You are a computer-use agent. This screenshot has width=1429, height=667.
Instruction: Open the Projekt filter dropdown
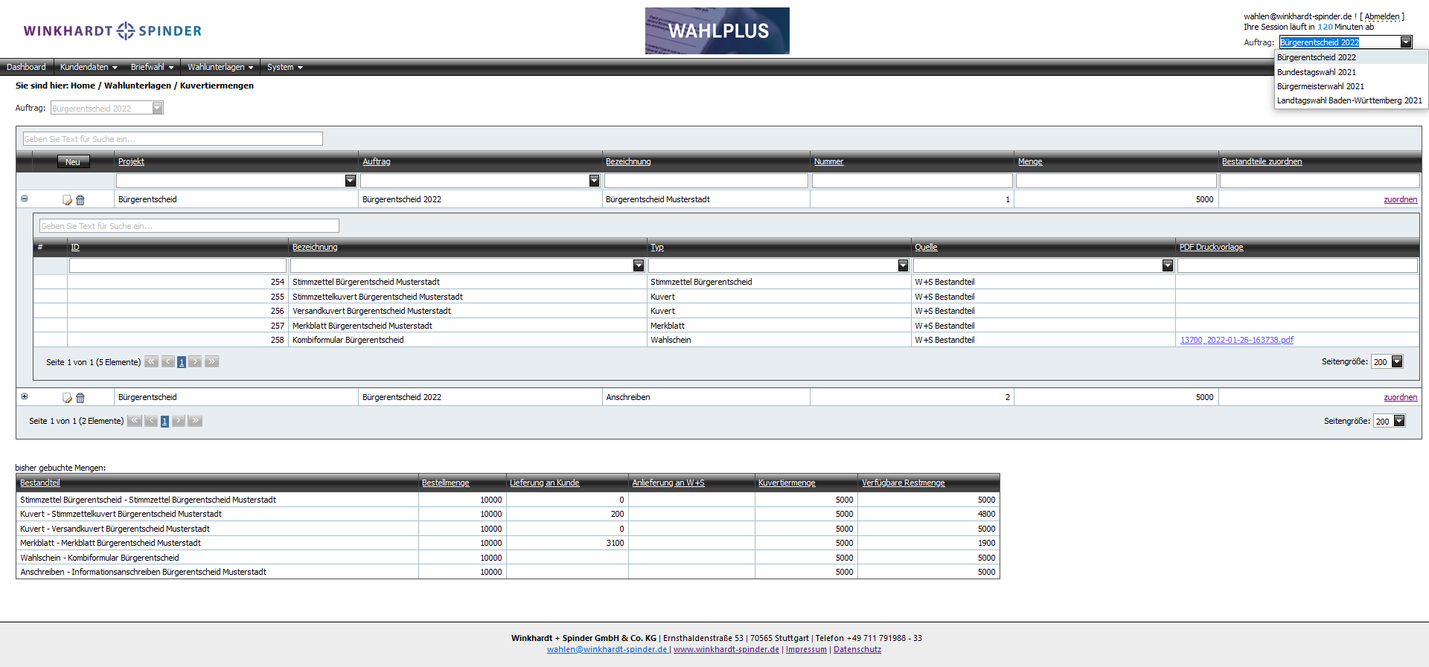click(350, 181)
